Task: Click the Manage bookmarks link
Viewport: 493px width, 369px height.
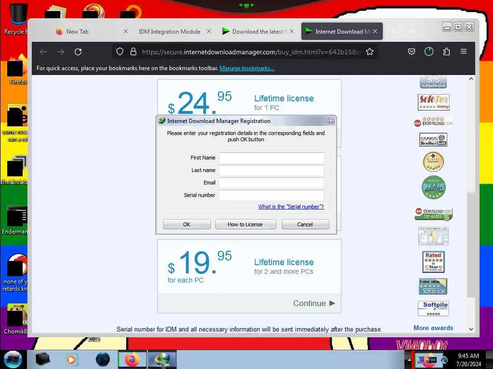Action: [x=247, y=68]
